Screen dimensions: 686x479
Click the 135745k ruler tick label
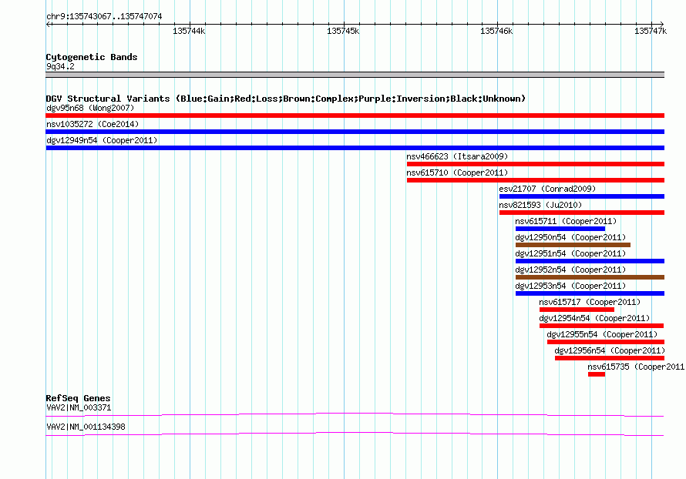(x=343, y=31)
